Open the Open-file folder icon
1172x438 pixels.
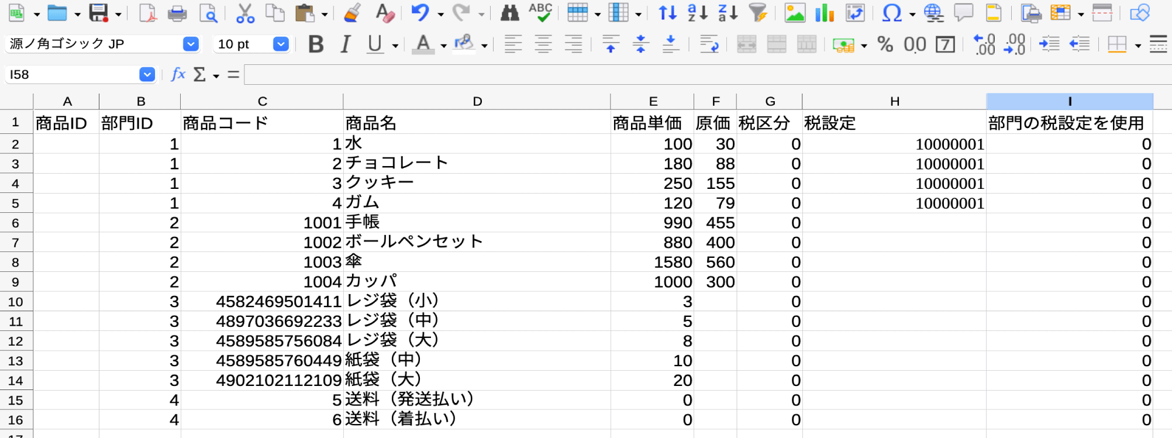[x=57, y=13]
